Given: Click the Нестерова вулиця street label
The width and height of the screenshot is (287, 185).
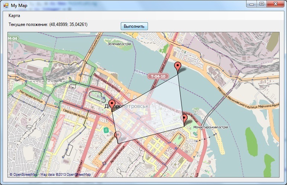Looking at the screenshot, I should coord(31,96).
